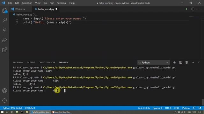Open the File menu
204x114 pixels.
10,3
